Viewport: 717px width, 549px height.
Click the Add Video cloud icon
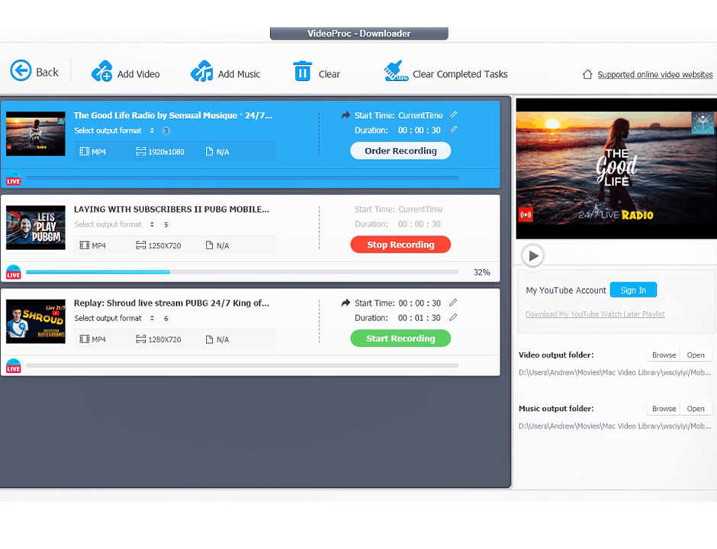102,72
